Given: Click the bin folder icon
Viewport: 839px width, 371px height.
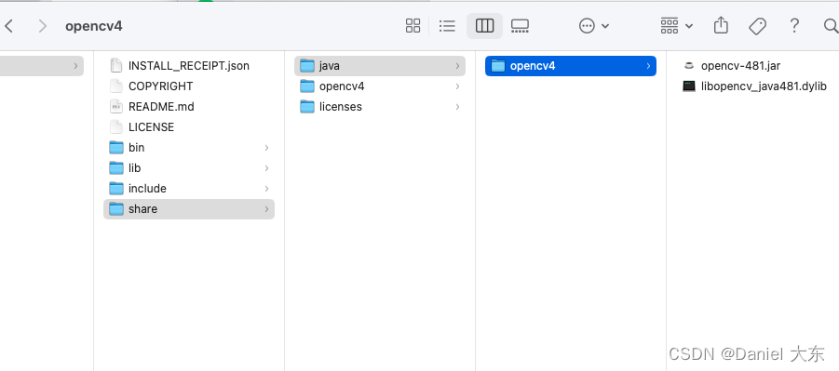Looking at the screenshot, I should pyautogui.click(x=116, y=148).
